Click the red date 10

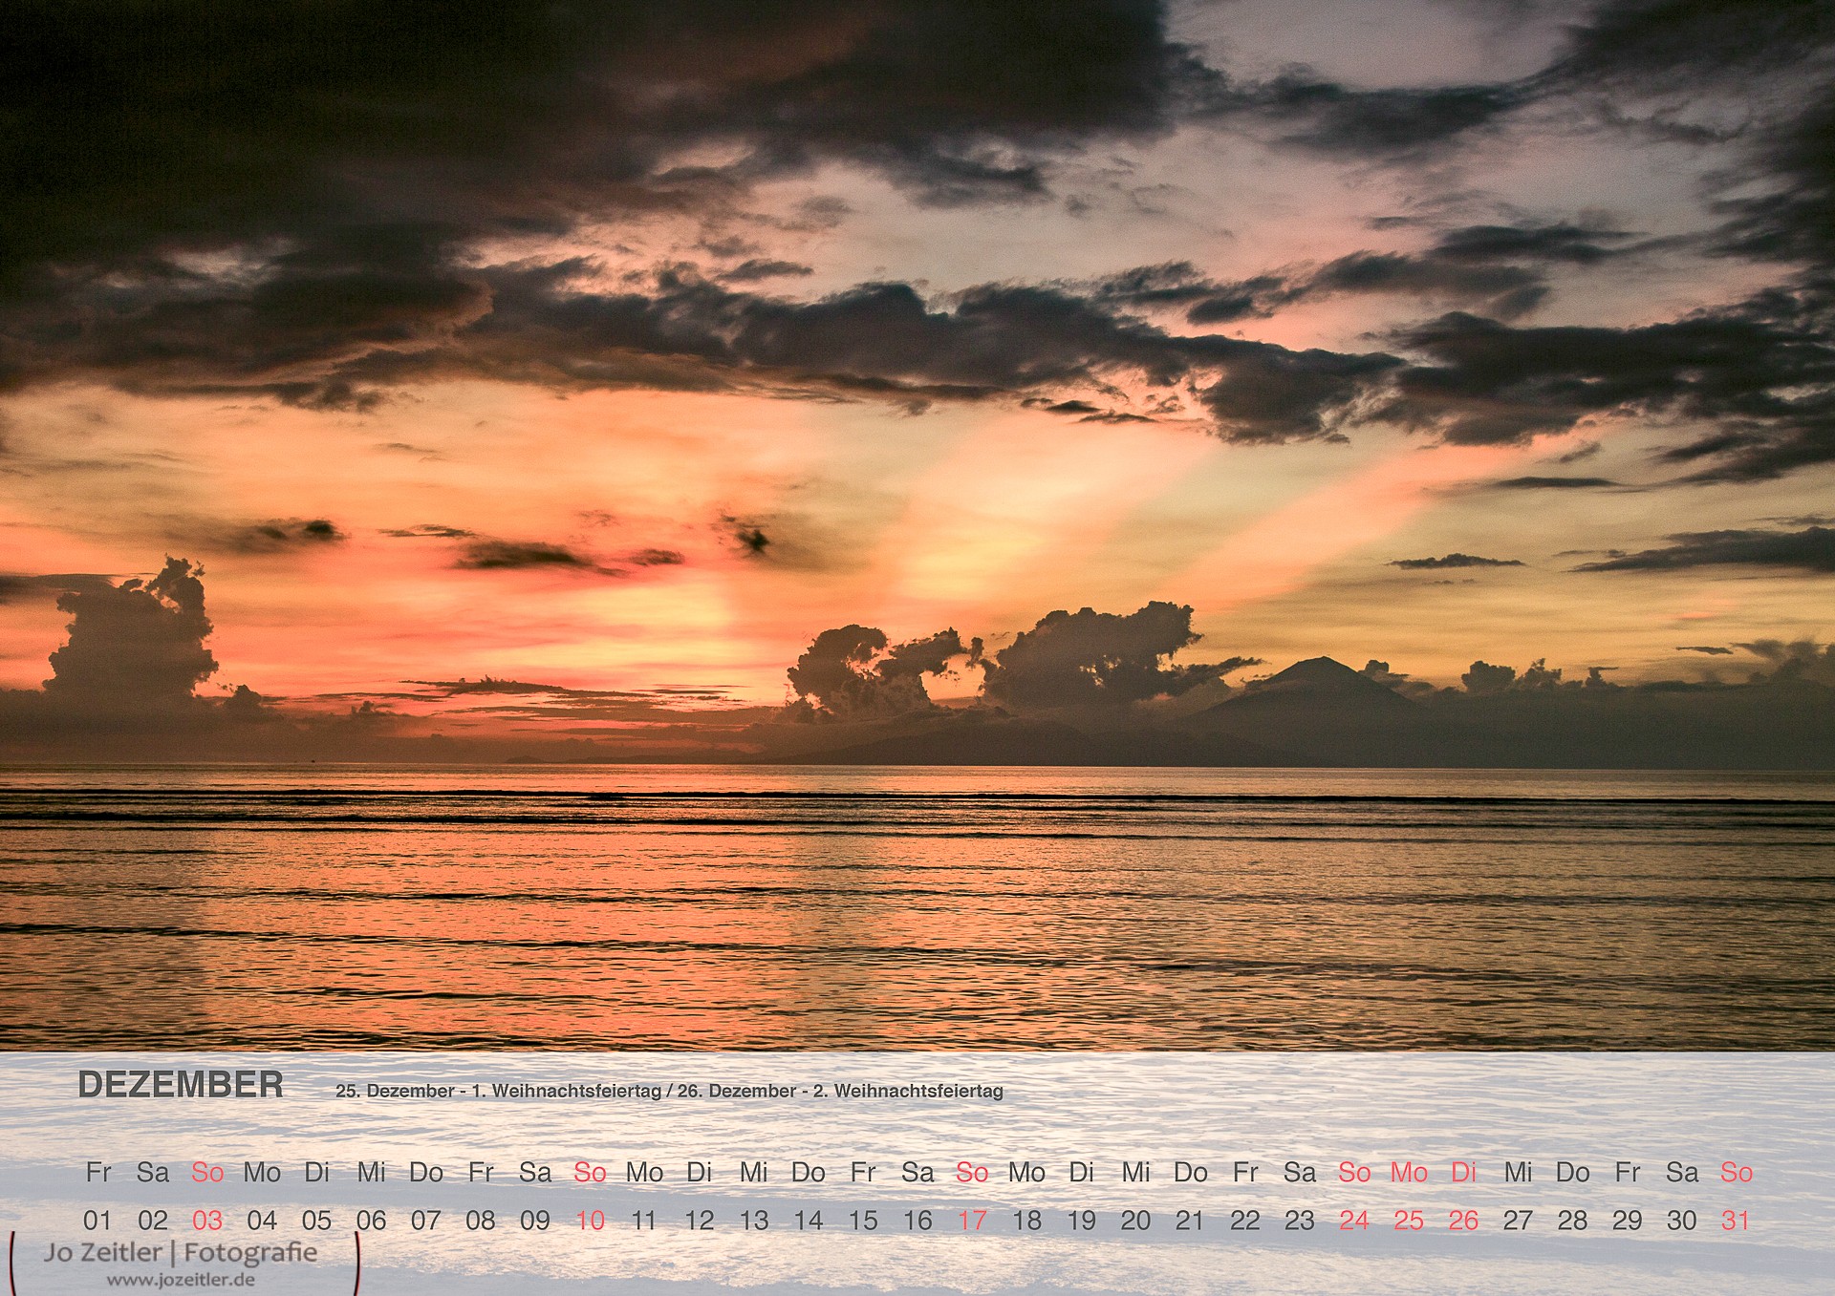(590, 1221)
